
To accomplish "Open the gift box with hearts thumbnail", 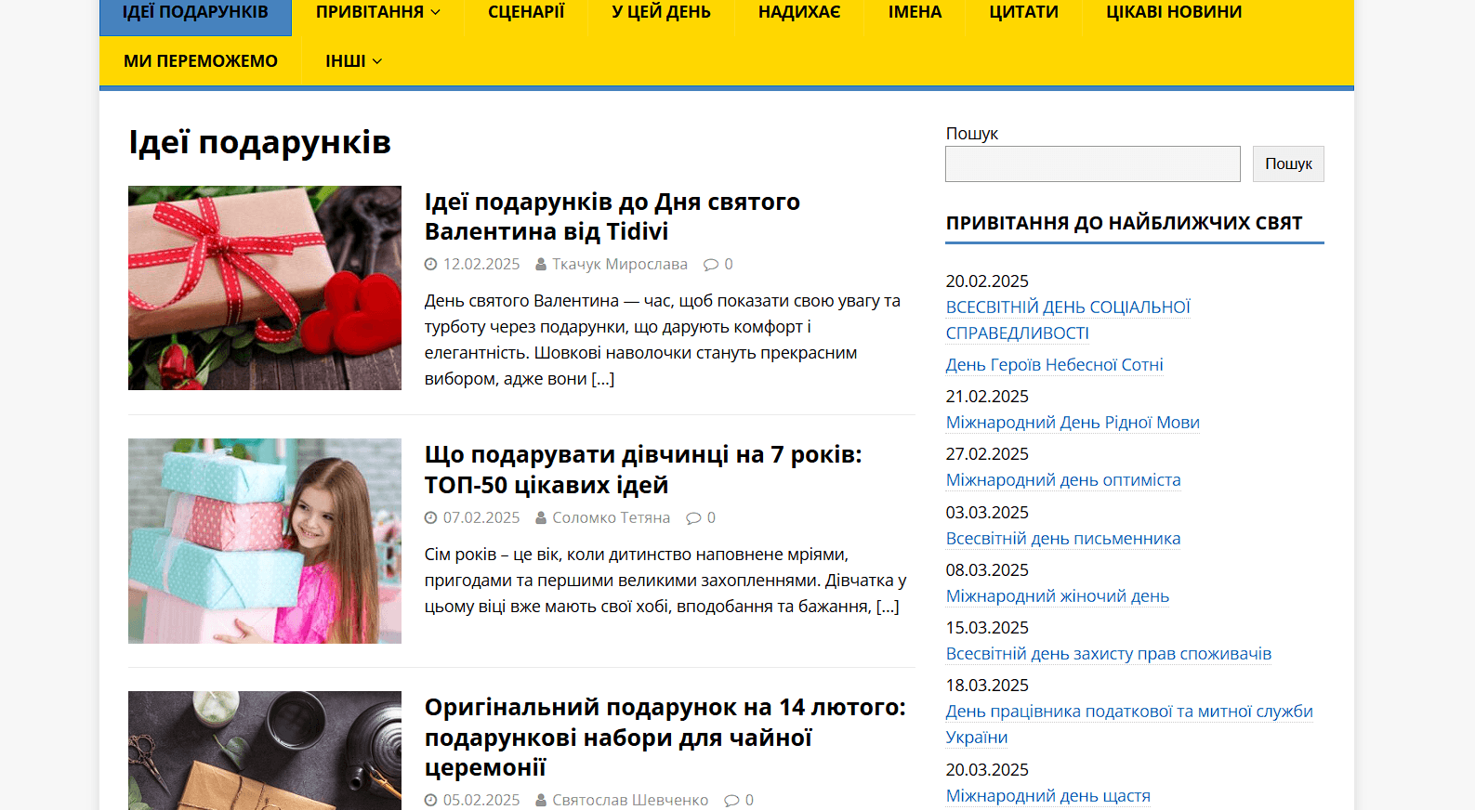I will pos(265,288).
